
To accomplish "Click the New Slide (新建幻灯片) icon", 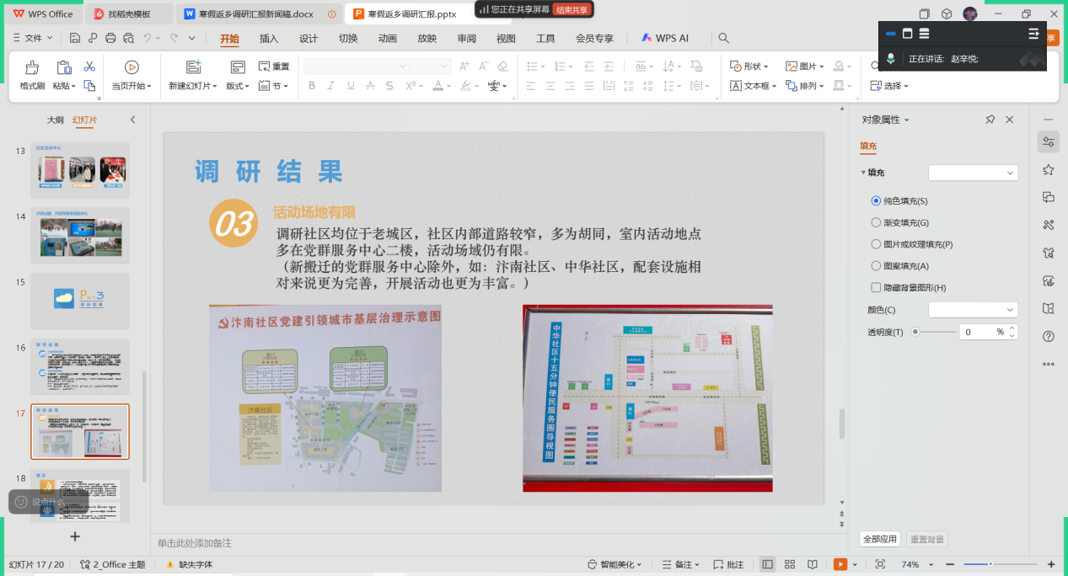I will (x=193, y=67).
